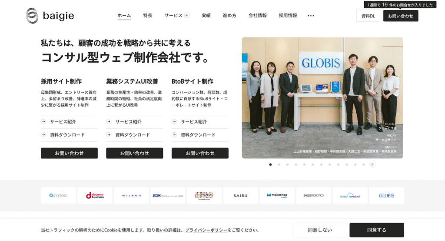Click the baigie logo icon
The height and width of the screenshot is (241, 445).
point(32,16)
